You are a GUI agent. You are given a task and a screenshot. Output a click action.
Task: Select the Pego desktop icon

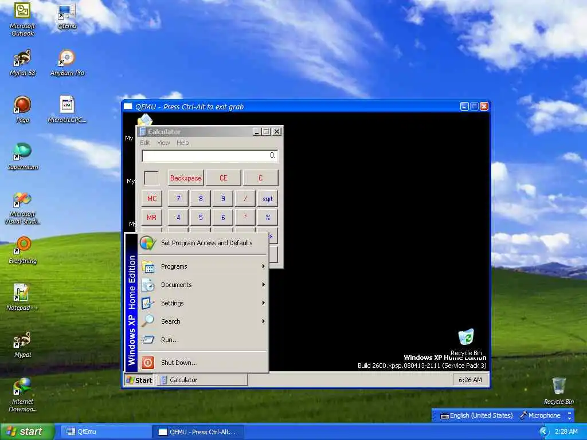(22, 109)
